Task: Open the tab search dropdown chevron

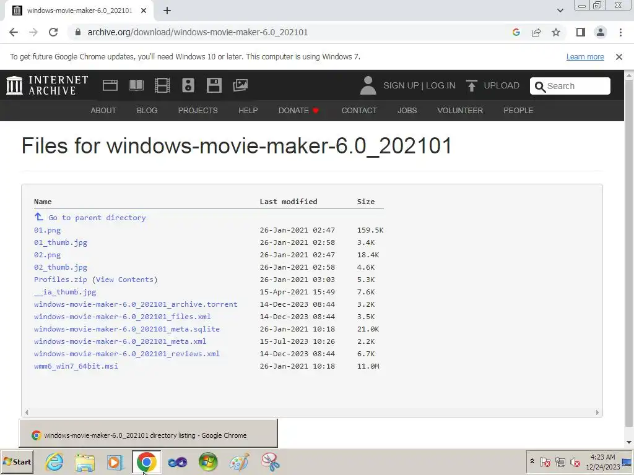Action: [x=560, y=11]
